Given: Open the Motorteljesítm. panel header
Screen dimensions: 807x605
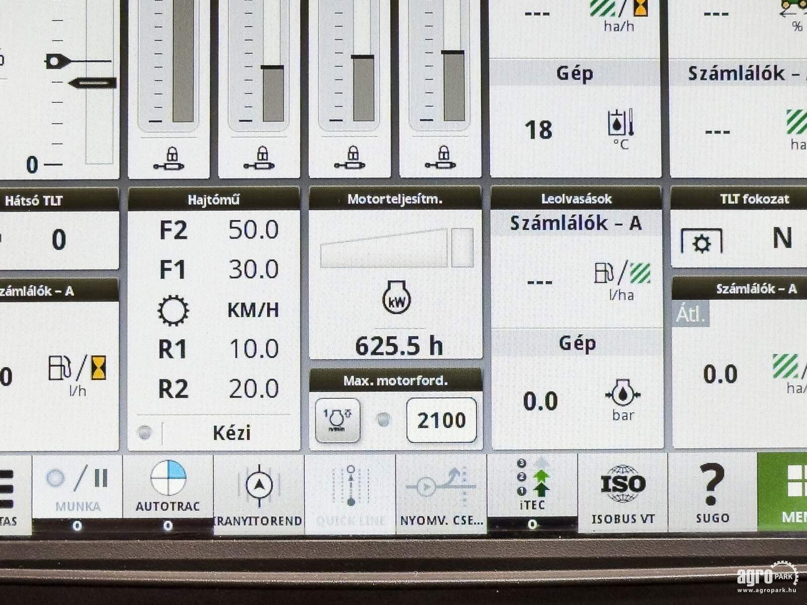Looking at the screenshot, I should pos(395,199).
